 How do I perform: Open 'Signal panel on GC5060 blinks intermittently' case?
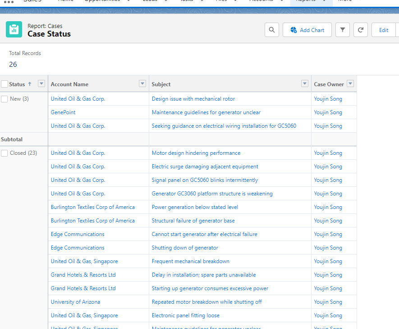click(x=205, y=180)
